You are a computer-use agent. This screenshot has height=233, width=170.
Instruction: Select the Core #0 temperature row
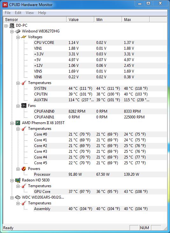pyautogui.click(x=100, y=134)
